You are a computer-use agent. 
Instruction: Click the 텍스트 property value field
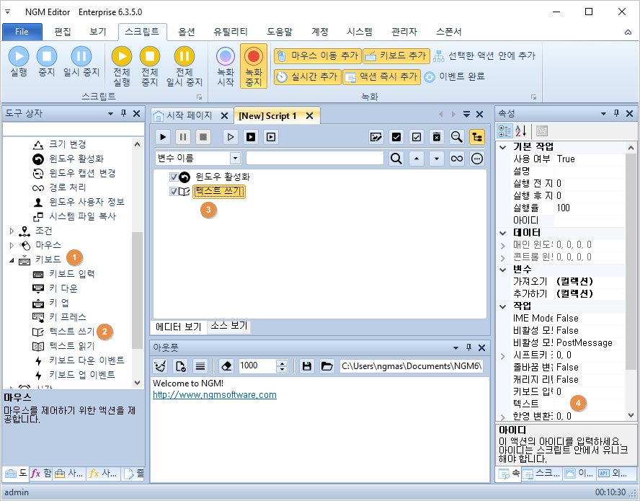click(590, 404)
